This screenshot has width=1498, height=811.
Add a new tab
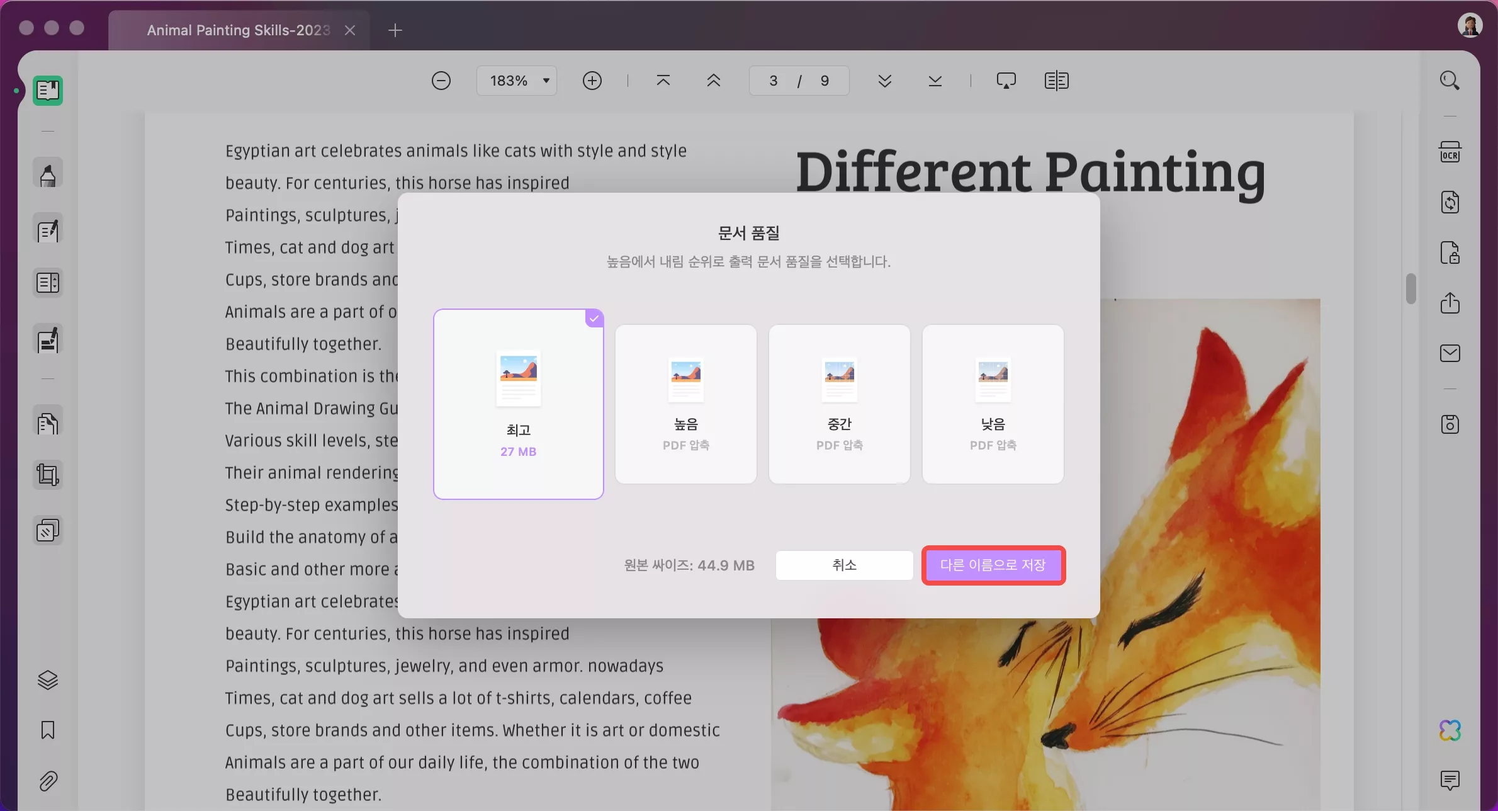pos(395,30)
